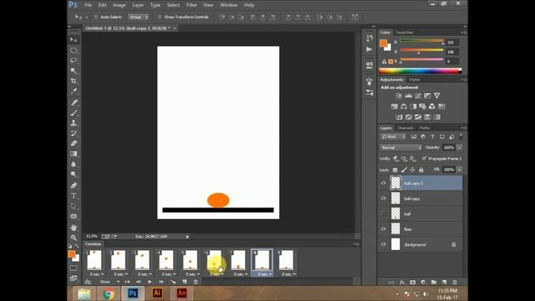Select the History Brush tool
This screenshot has width=535, height=301.
(74, 133)
